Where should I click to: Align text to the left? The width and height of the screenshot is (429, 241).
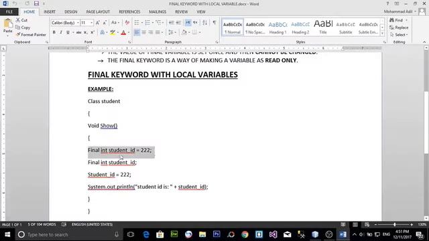tap(137, 32)
